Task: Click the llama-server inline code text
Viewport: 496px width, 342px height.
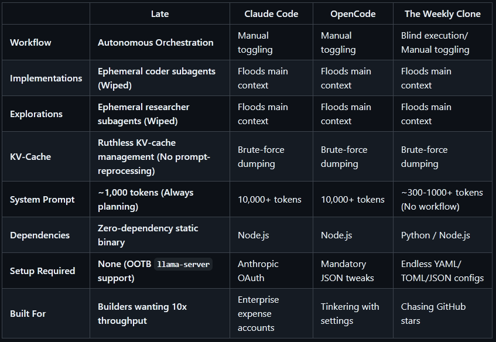Action: point(183,264)
